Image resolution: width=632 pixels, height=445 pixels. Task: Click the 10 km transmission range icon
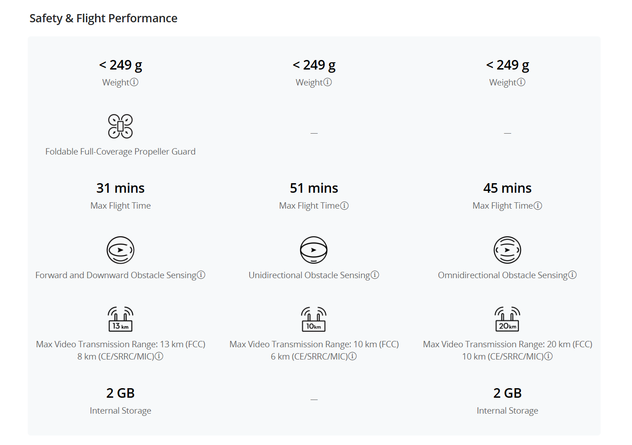click(x=314, y=319)
